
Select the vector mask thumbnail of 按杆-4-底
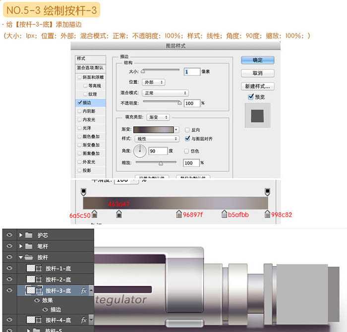pyautogui.click(x=39, y=320)
